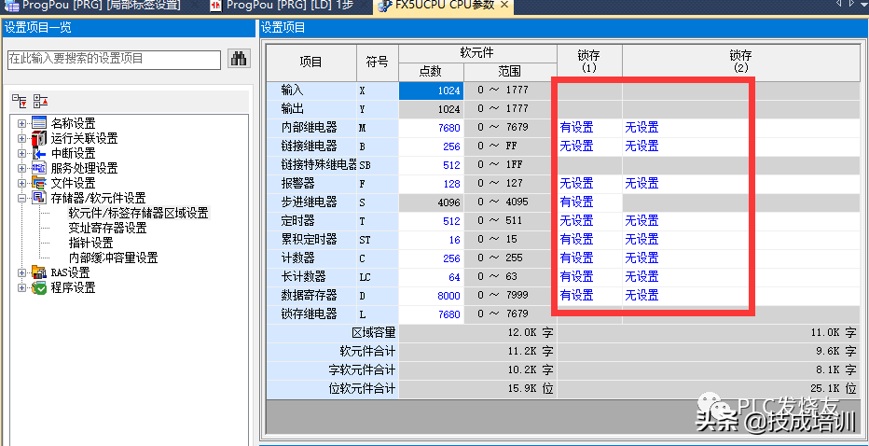Click the settings search input field

(113, 58)
